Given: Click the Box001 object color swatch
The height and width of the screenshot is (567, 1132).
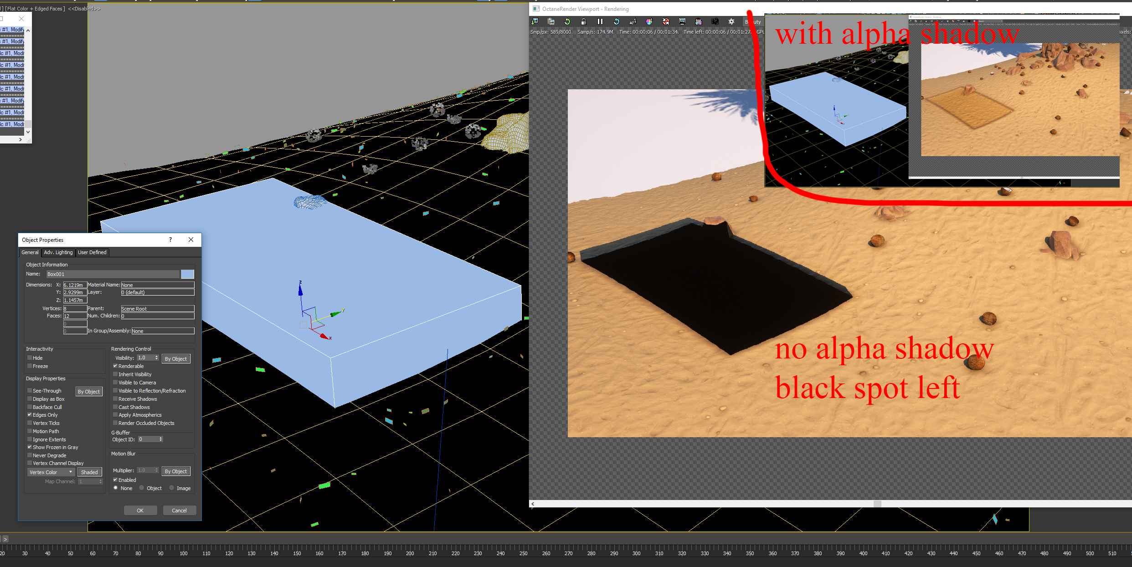Looking at the screenshot, I should [x=187, y=274].
